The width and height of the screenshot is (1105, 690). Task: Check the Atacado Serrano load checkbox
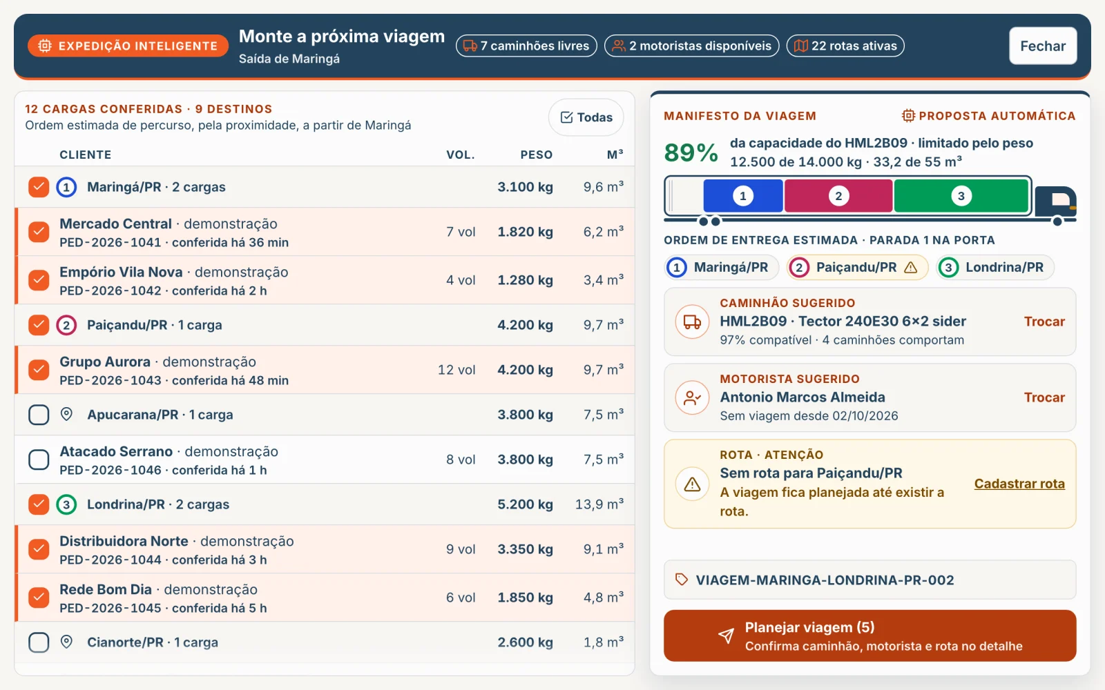click(x=39, y=460)
